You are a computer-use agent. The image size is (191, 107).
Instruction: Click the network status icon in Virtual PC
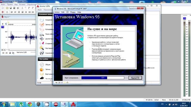(67, 82)
